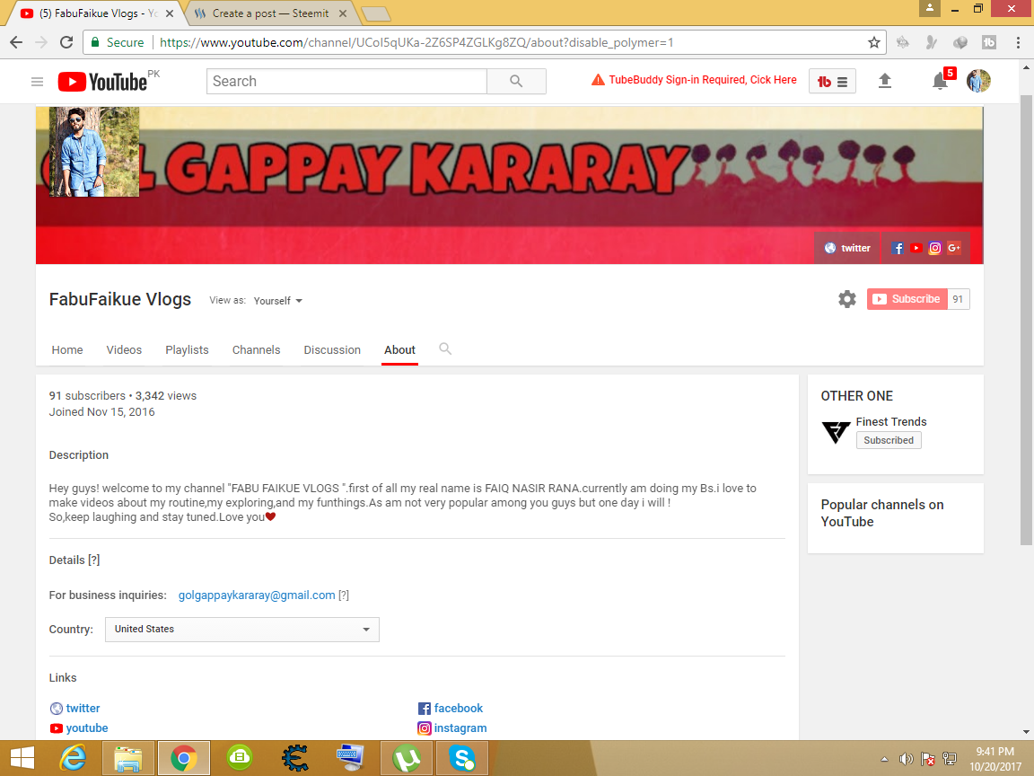
Task: Open the Instagram icon on the banner
Action: [x=934, y=248]
